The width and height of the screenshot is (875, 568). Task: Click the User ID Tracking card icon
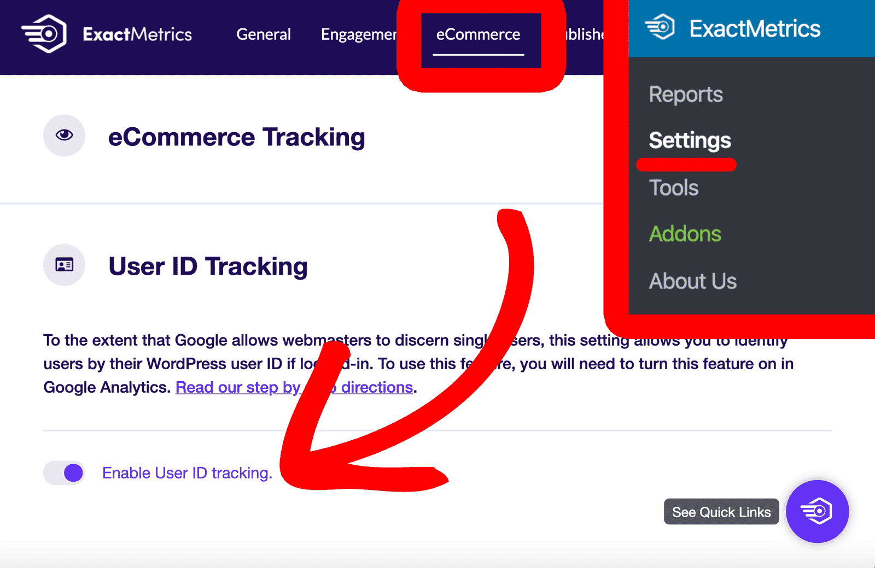tap(64, 265)
